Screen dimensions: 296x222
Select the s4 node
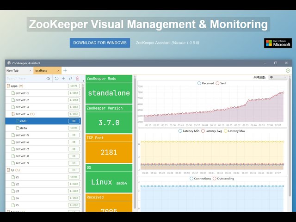[x=43, y=198]
